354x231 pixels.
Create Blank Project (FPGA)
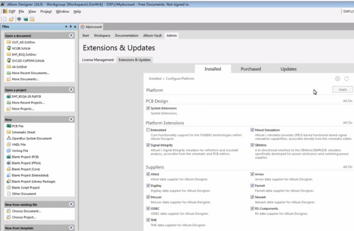pos(26,163)
